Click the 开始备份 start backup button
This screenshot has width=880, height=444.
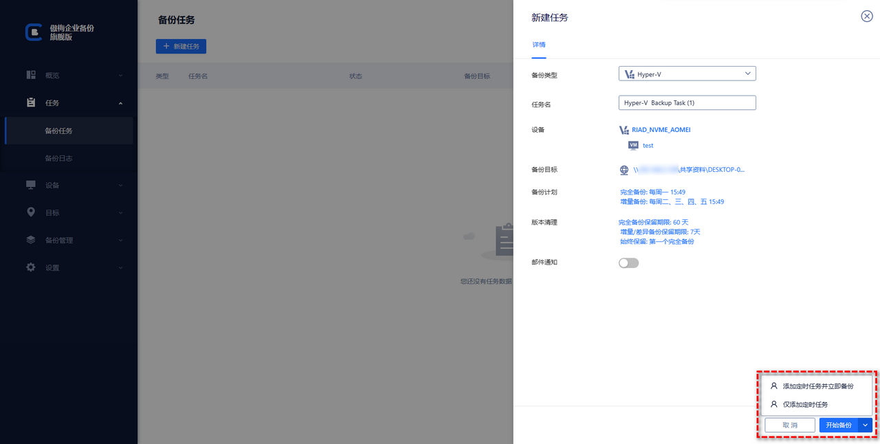click(x=839, y=425)
